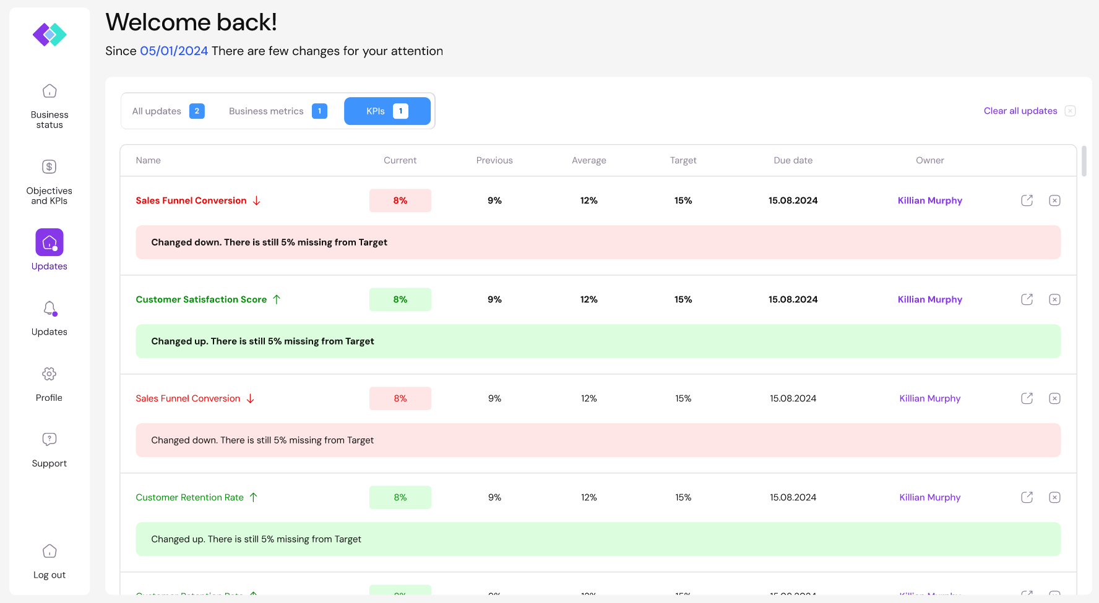Open the first Sales Funnel Conversion row externally
Screen dimensions: 1099x603
1027,200
